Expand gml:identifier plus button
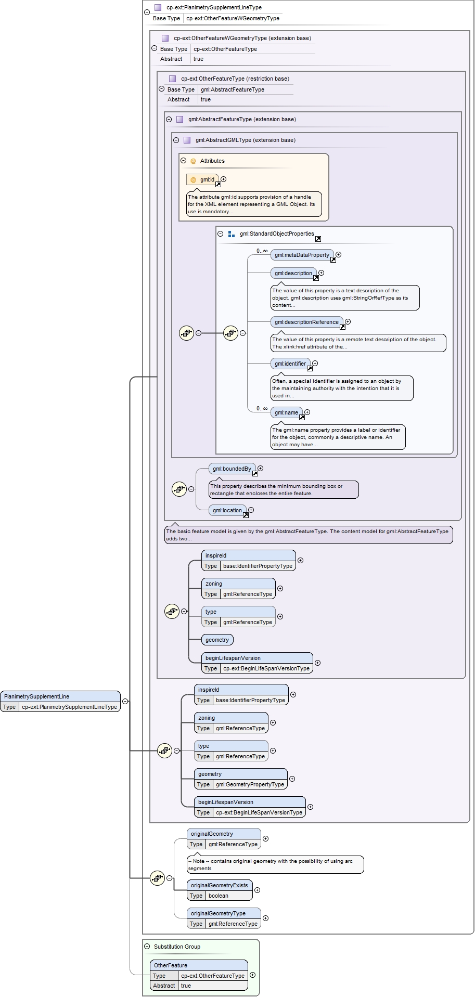This screenshot has width=475, height=997. [x=315, y=363]
